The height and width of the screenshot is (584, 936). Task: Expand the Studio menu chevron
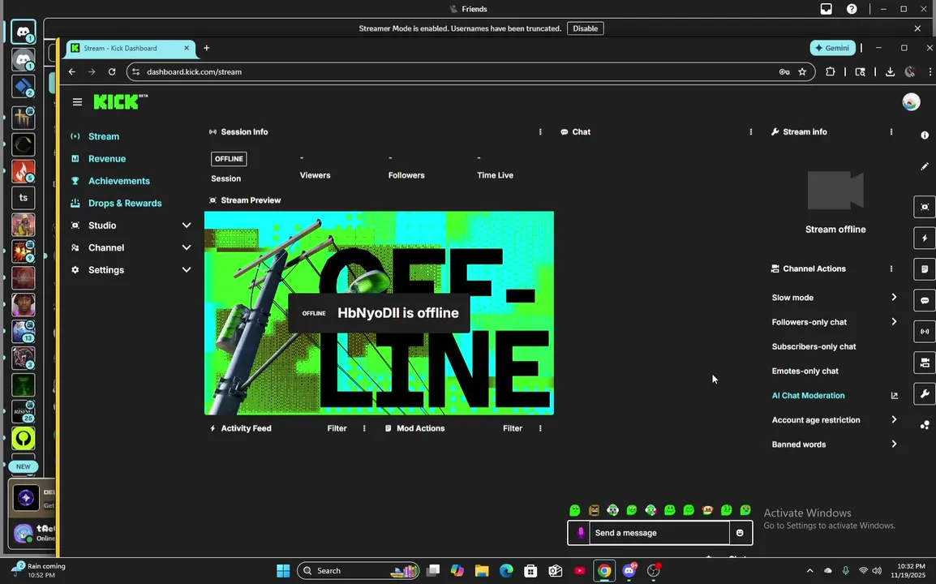click(187, 225)
